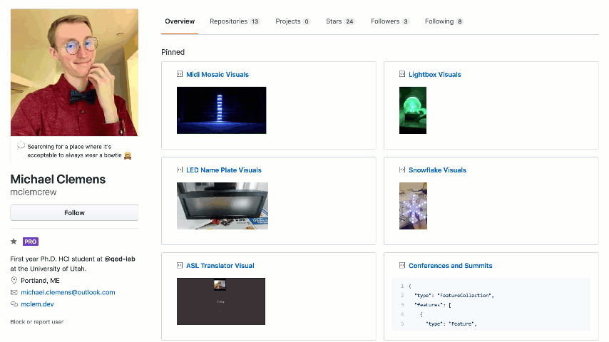Click Michael Clemens profile photo

tap(74, 72)
